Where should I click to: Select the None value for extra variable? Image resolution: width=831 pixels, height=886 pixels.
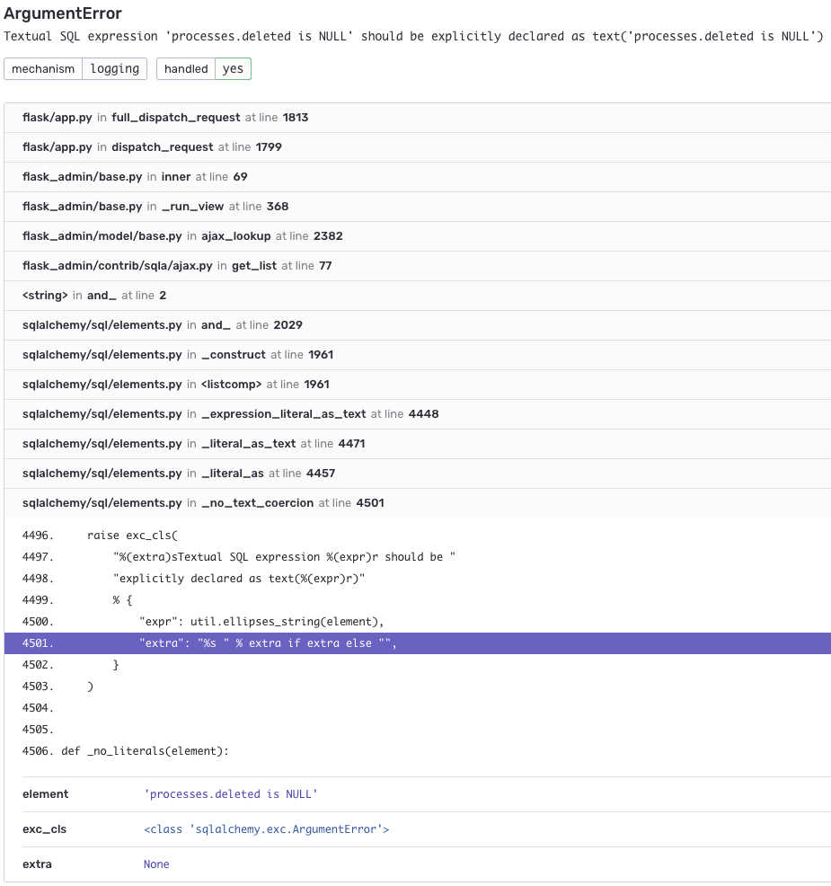(x=155, y=864)
